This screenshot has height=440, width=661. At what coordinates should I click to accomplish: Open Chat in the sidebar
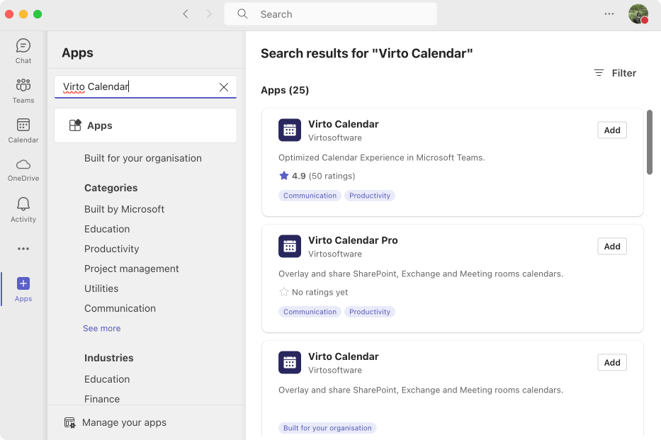(23, 51)
